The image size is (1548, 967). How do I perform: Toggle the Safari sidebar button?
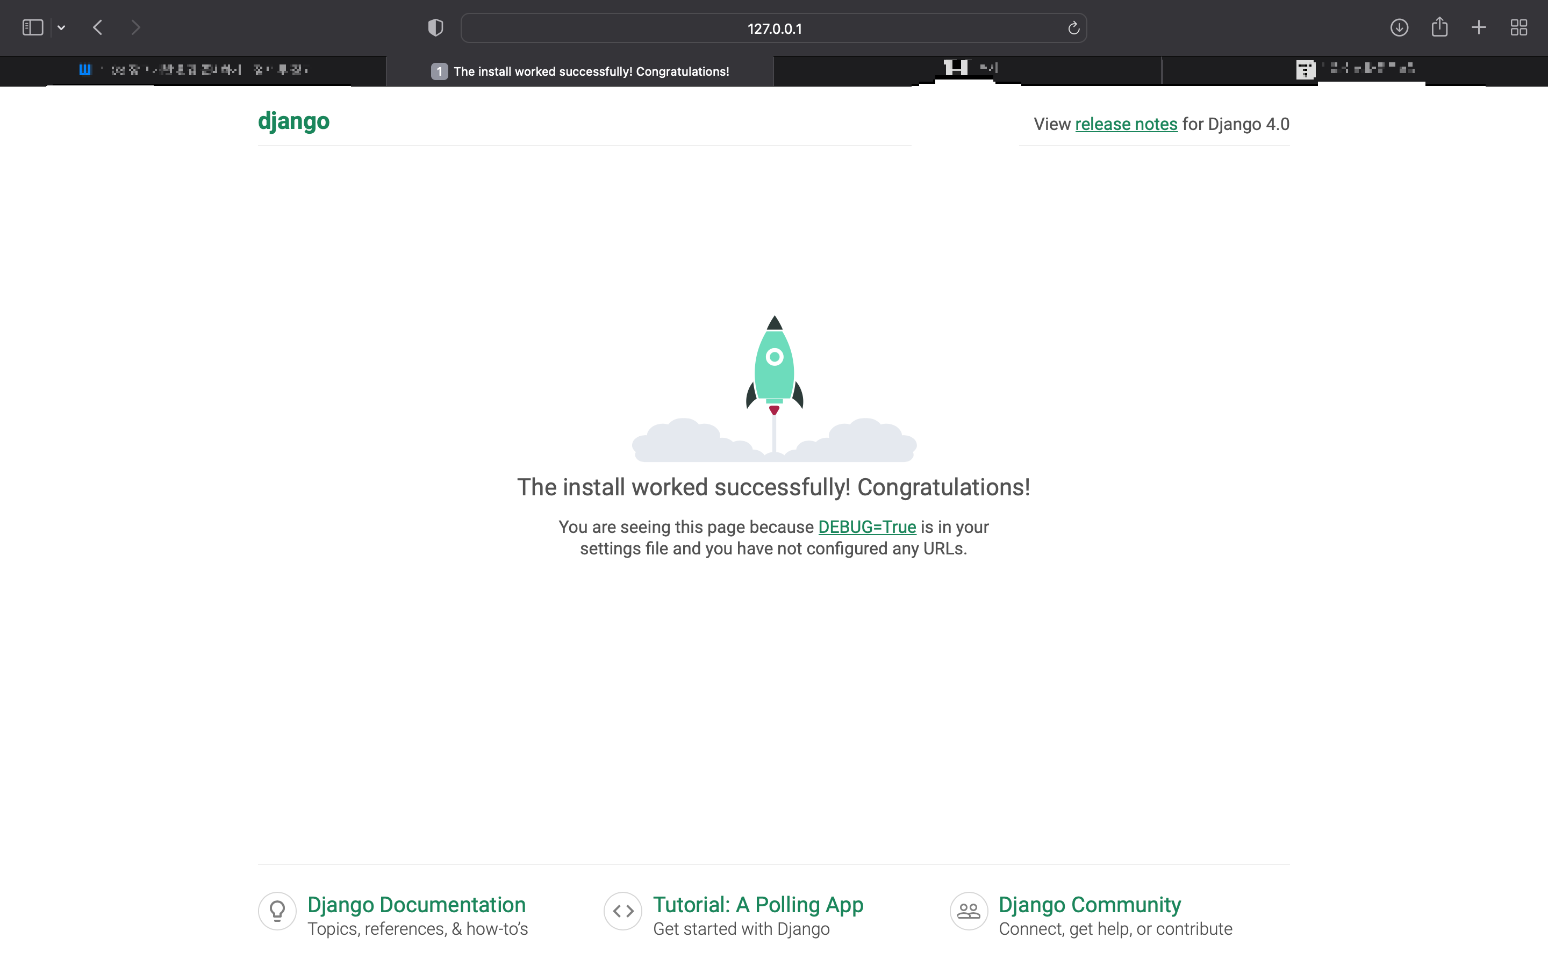click(32, 27)
